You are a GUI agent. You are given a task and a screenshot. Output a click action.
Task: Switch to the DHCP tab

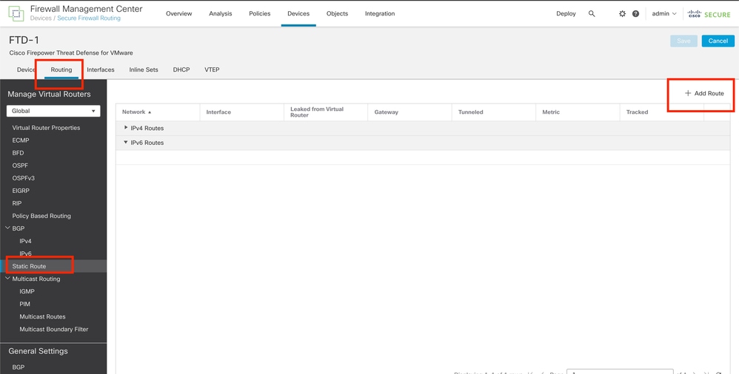coord(181,69)
